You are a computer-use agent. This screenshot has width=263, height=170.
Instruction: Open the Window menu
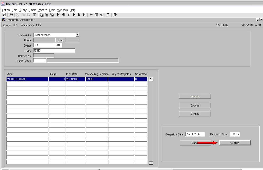pyautogui.click(x=62, y=10)
